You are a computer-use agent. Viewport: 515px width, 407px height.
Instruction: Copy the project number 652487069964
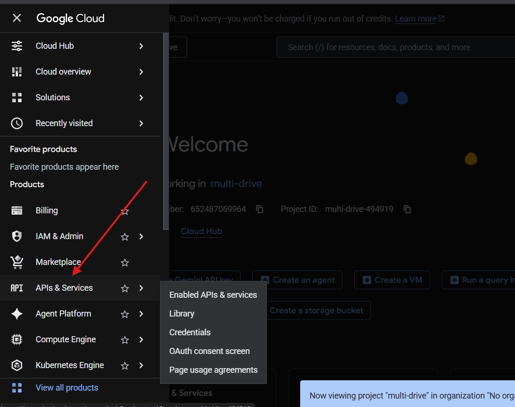259,209
